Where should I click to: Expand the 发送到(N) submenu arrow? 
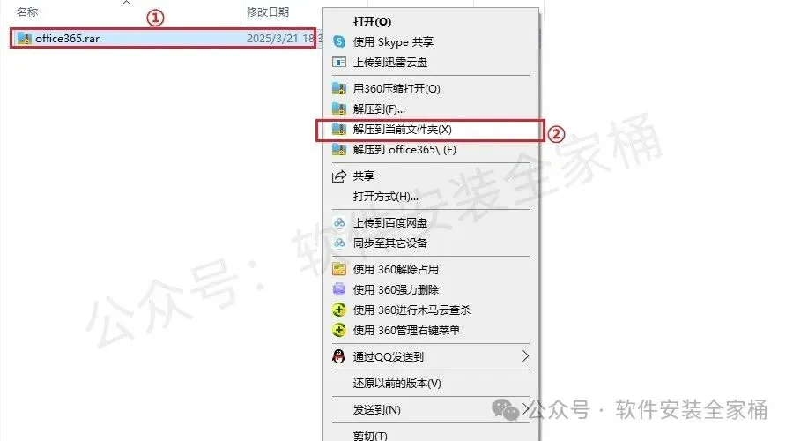(526, 408)
